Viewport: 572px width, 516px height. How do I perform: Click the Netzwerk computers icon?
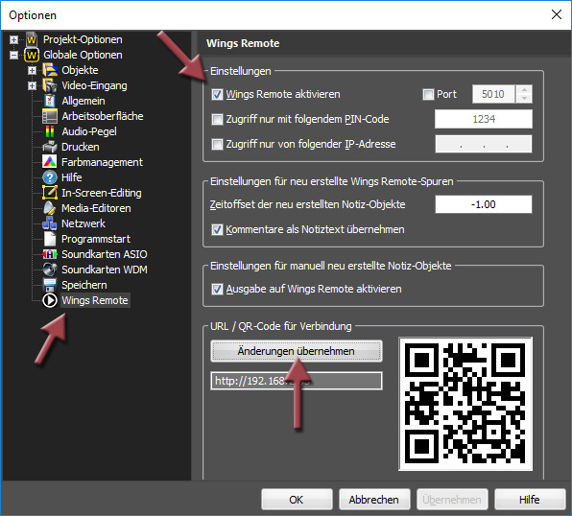50,223
